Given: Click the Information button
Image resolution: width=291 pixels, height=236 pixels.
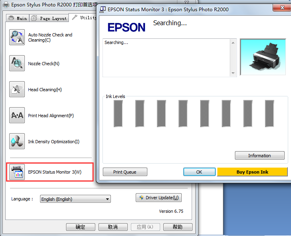Looking at the screenshot, I should (260, 156).
